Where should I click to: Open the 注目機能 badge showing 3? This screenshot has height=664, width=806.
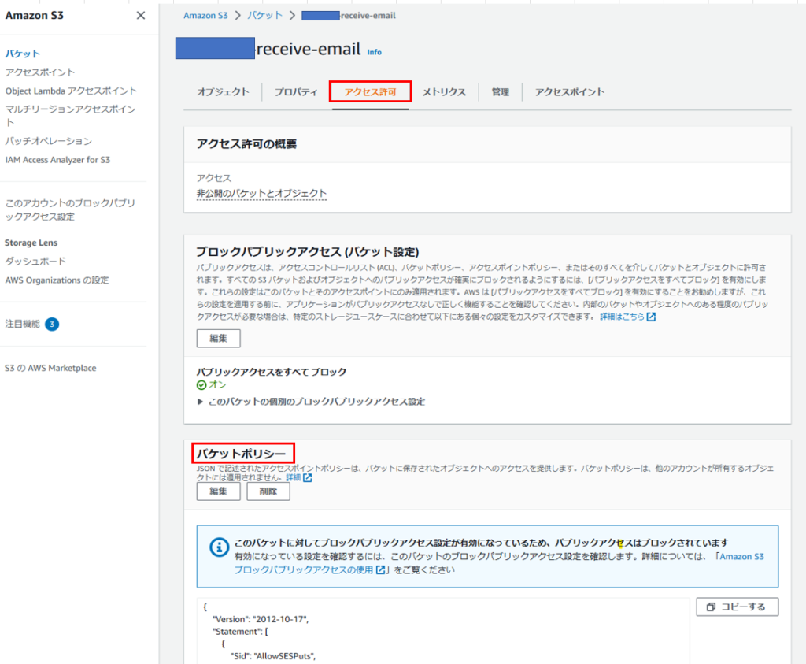click(52, 324)
